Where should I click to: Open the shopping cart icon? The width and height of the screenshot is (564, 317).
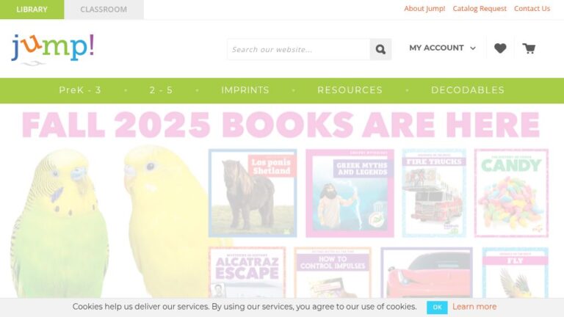pyautogui.click(x=529, y=48)
